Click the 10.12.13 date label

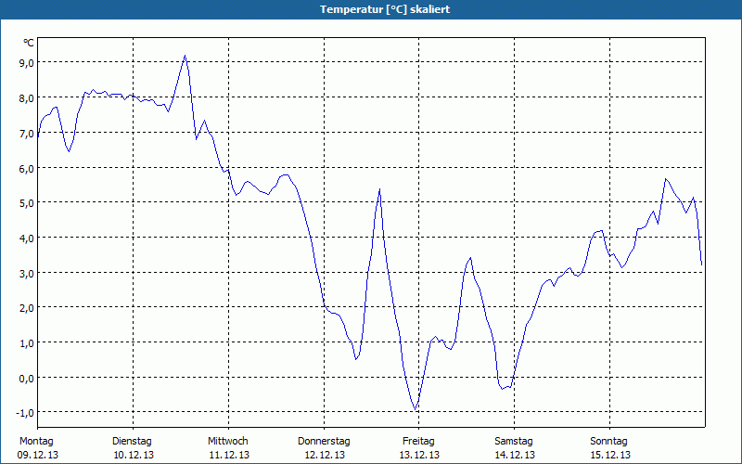tap(134, 456)
